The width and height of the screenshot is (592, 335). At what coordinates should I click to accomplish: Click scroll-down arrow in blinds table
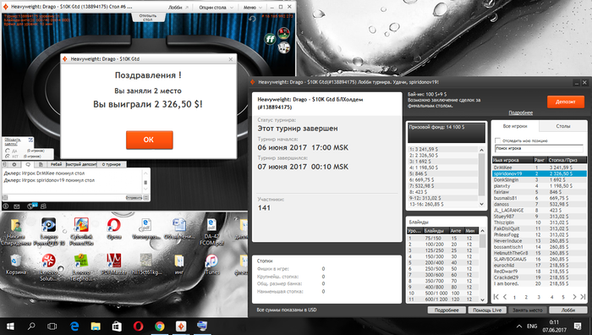[482, 299]
